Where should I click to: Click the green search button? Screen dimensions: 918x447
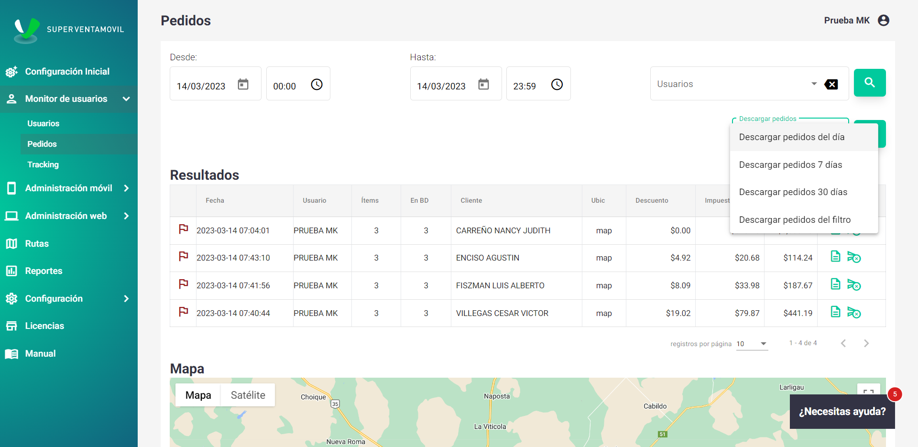[870, 83]
